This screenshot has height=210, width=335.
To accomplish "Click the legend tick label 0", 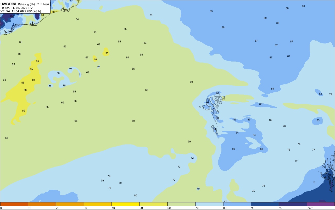I will pyautogui.click(x=1, y=208).
